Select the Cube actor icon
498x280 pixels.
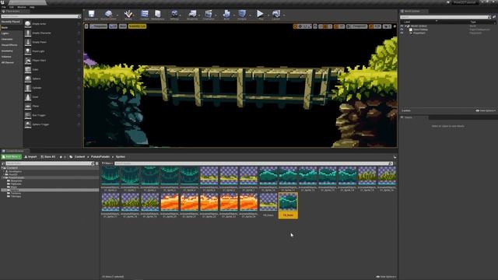point(28,69)
